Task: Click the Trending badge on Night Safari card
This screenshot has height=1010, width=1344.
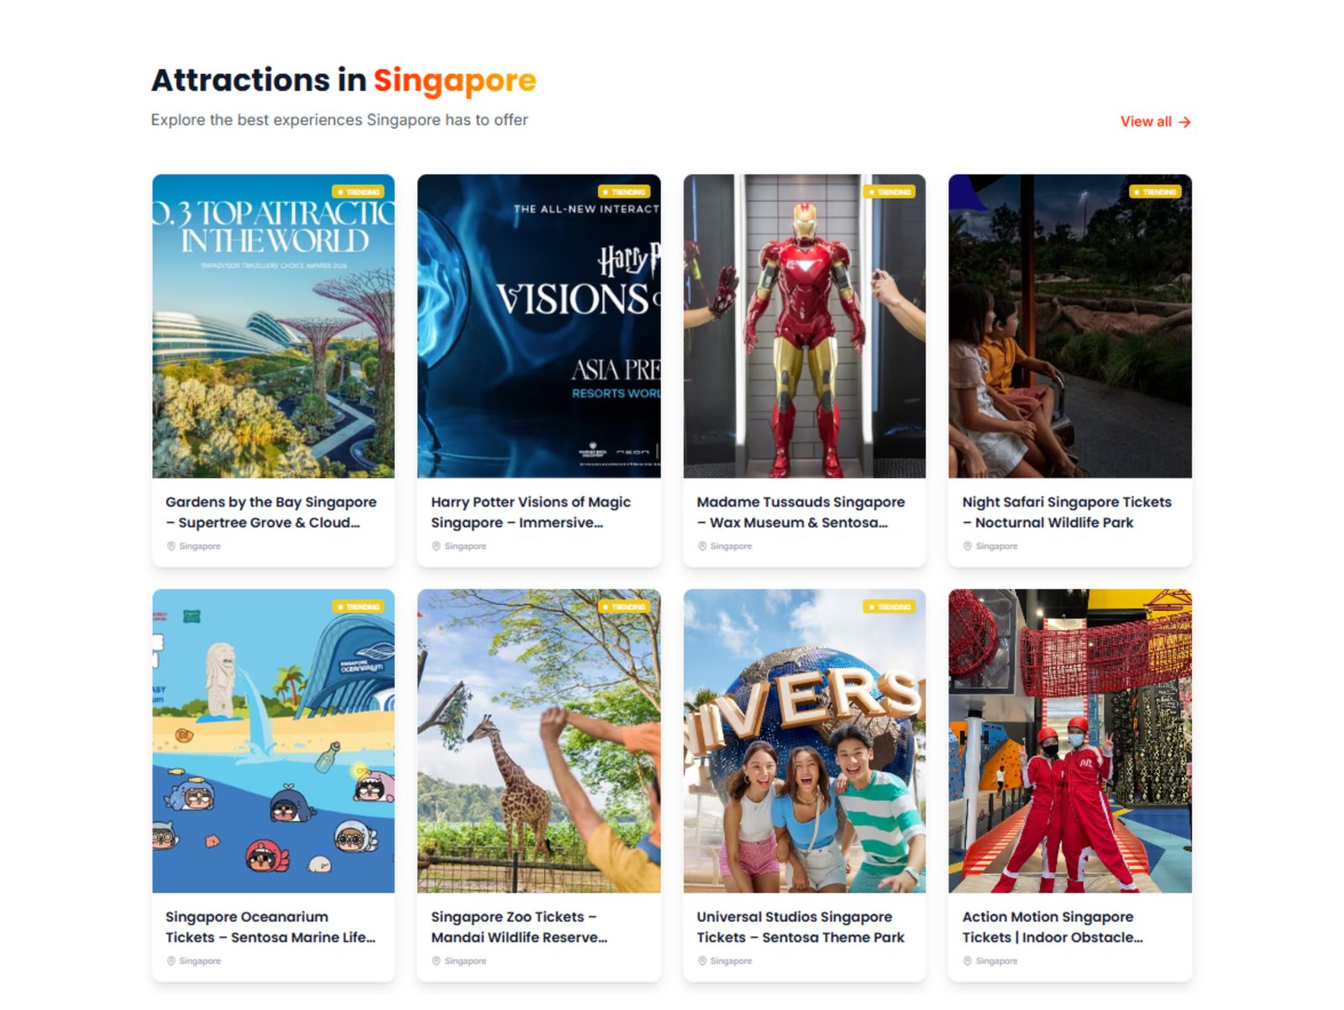Action: 1155,192
